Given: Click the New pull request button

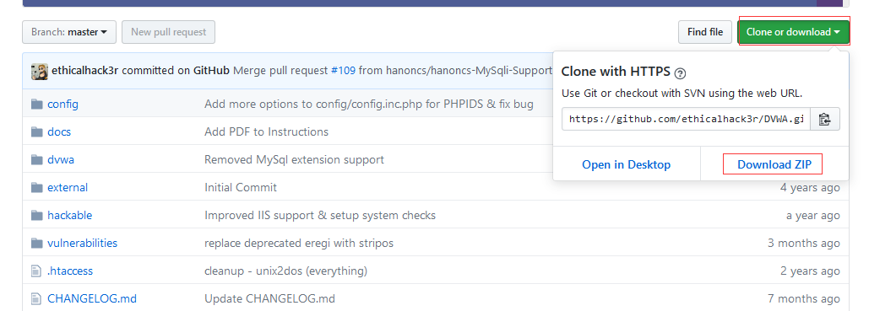Looking at the screenshot, I should (x=169, y=32).
